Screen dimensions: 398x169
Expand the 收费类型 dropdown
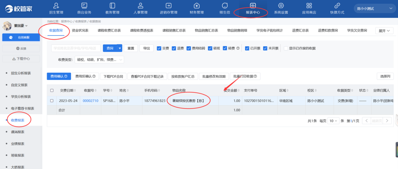click(x=99, y=59)
